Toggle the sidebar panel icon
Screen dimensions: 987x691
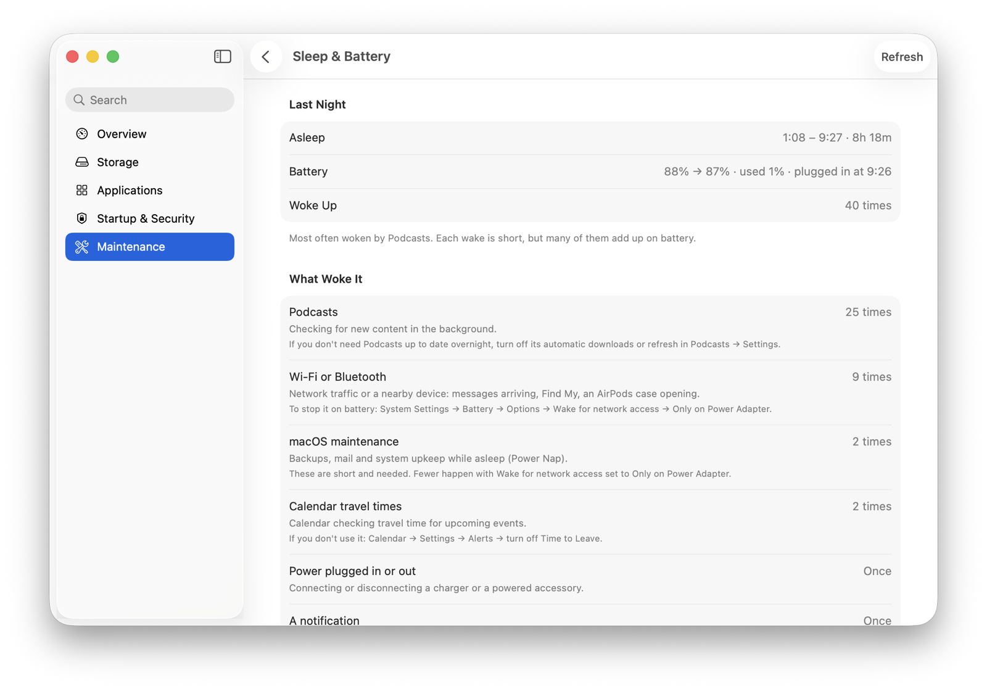click(222, 57)
